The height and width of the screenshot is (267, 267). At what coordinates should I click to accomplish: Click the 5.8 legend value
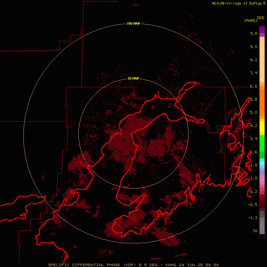point(254,99)
